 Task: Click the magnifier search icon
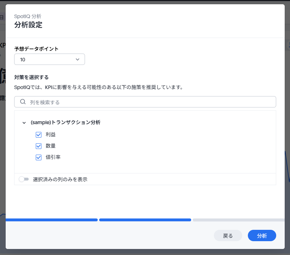click(23, 102)
